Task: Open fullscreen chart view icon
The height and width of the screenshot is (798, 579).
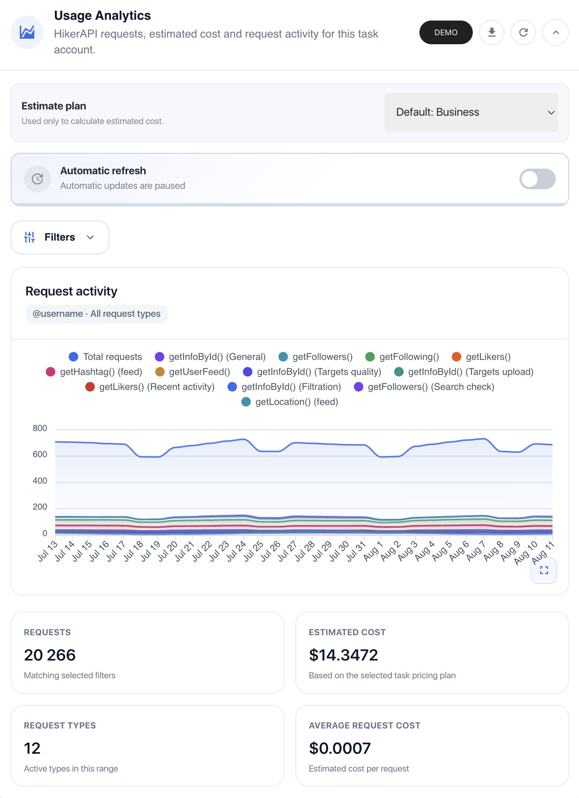Action: tap(544, 570)
